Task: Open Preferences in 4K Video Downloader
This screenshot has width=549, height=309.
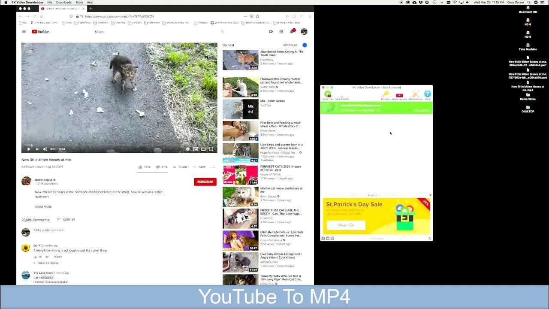Action: (415, 95)
